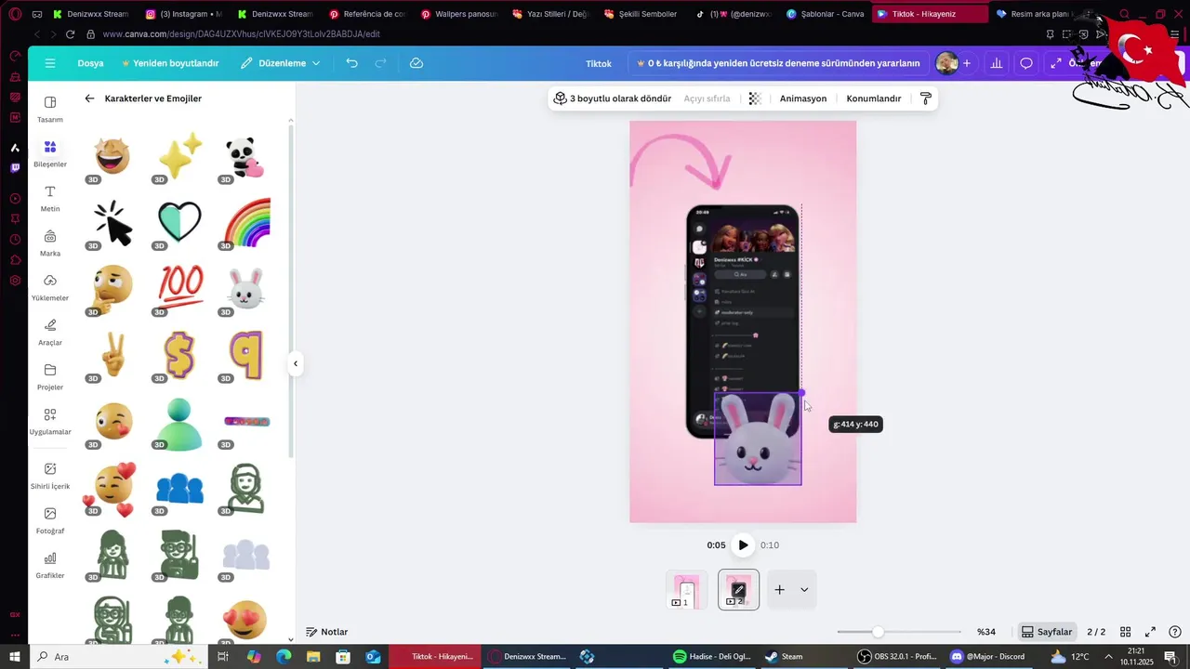
Task: Open the Konumlandır position option
Action: click(874, 98)
